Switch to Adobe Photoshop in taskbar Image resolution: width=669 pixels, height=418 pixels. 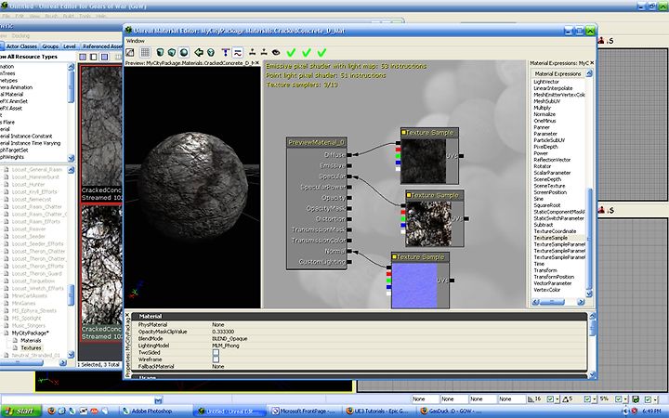[151, 411]
